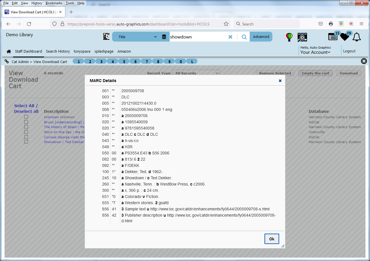Bookmark this page with star icon
This screenshot has width=370, height=261.
pos(226,24)
